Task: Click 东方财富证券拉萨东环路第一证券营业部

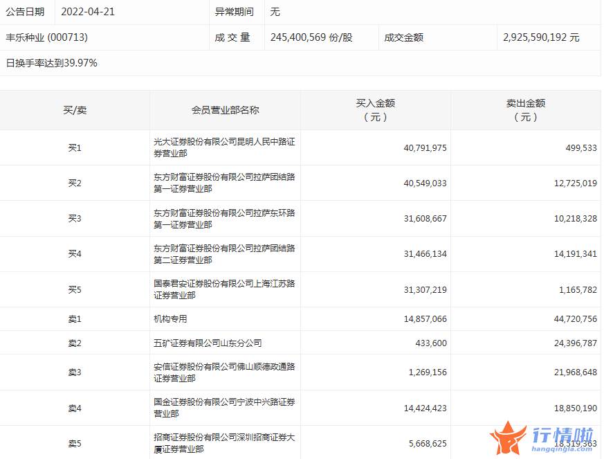Action: (x=224, y=219)
